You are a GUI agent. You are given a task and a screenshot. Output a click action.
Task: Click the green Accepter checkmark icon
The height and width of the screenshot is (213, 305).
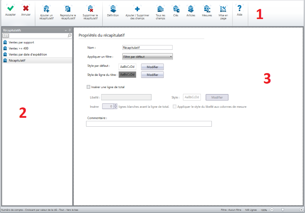pos(11,8)
